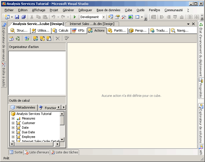Open the Communauté menu
Viewport: 205px width, 162px height.
[x=173, y=10]
